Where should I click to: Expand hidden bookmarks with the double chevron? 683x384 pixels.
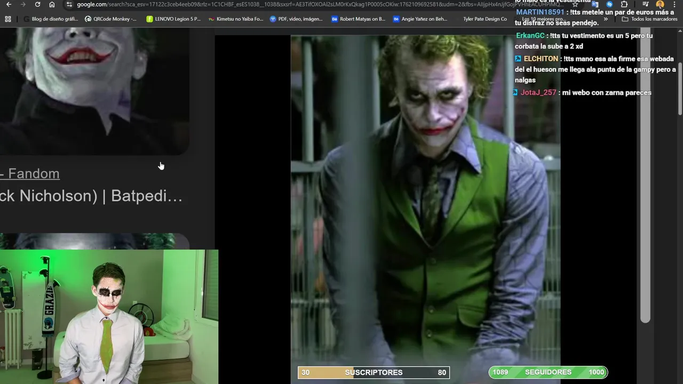tap(606, 19)
